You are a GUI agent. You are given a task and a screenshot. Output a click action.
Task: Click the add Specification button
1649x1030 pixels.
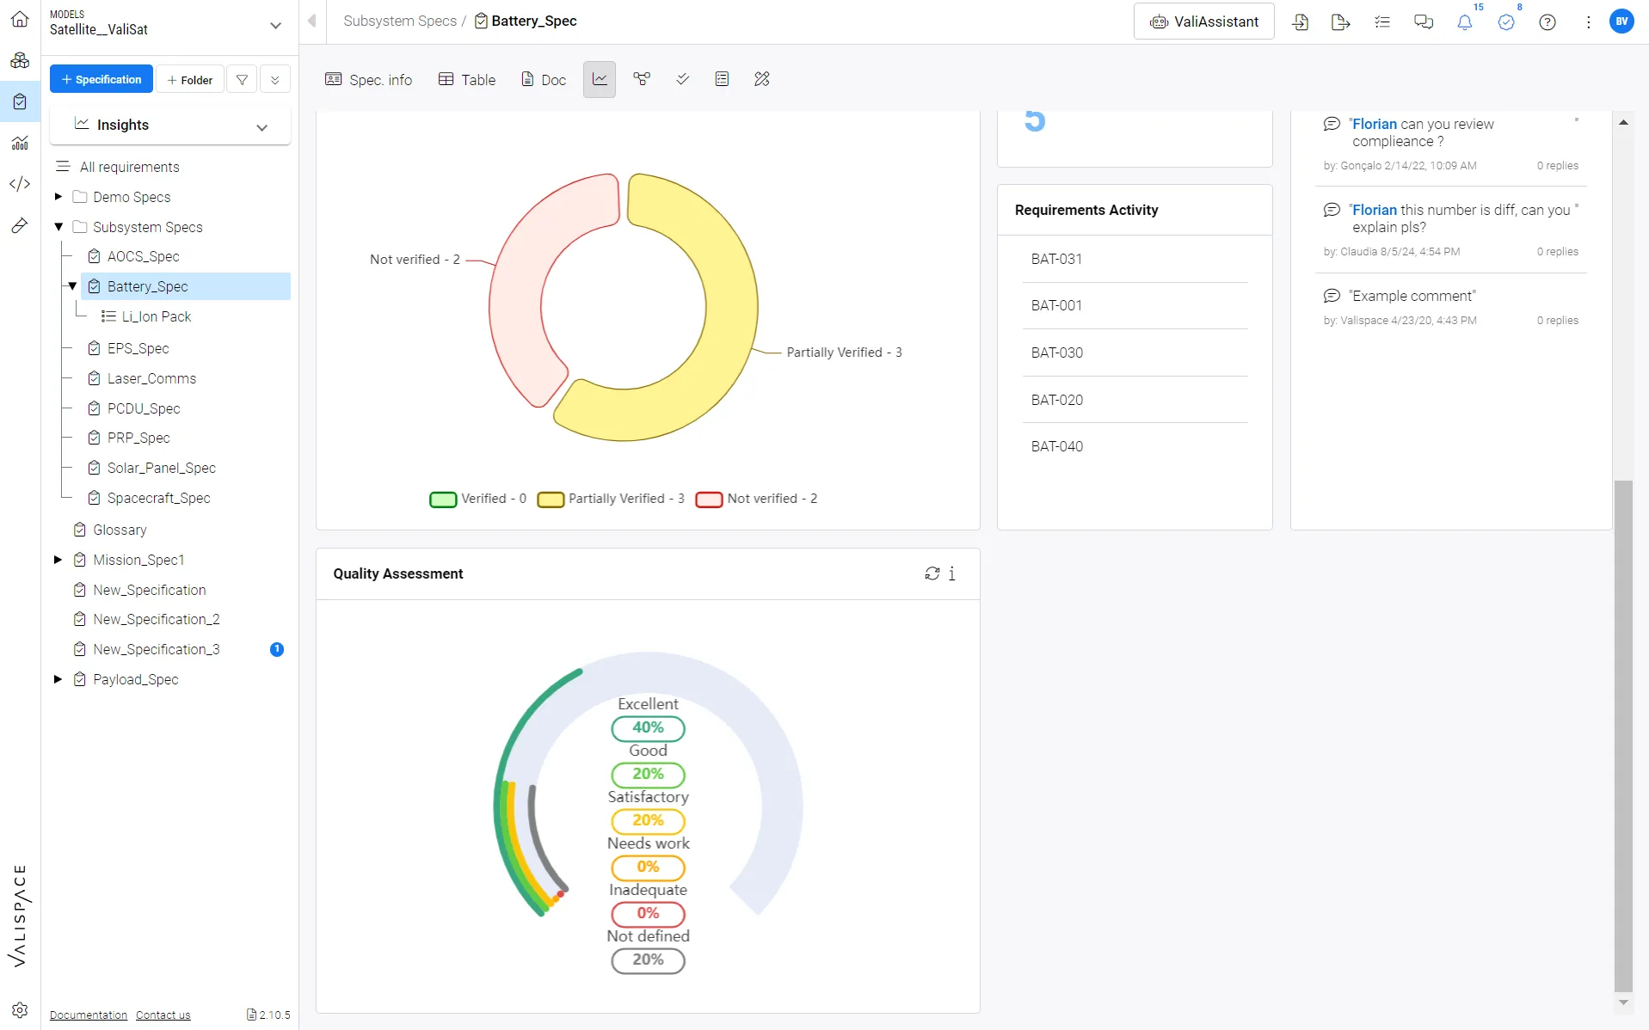102,79
